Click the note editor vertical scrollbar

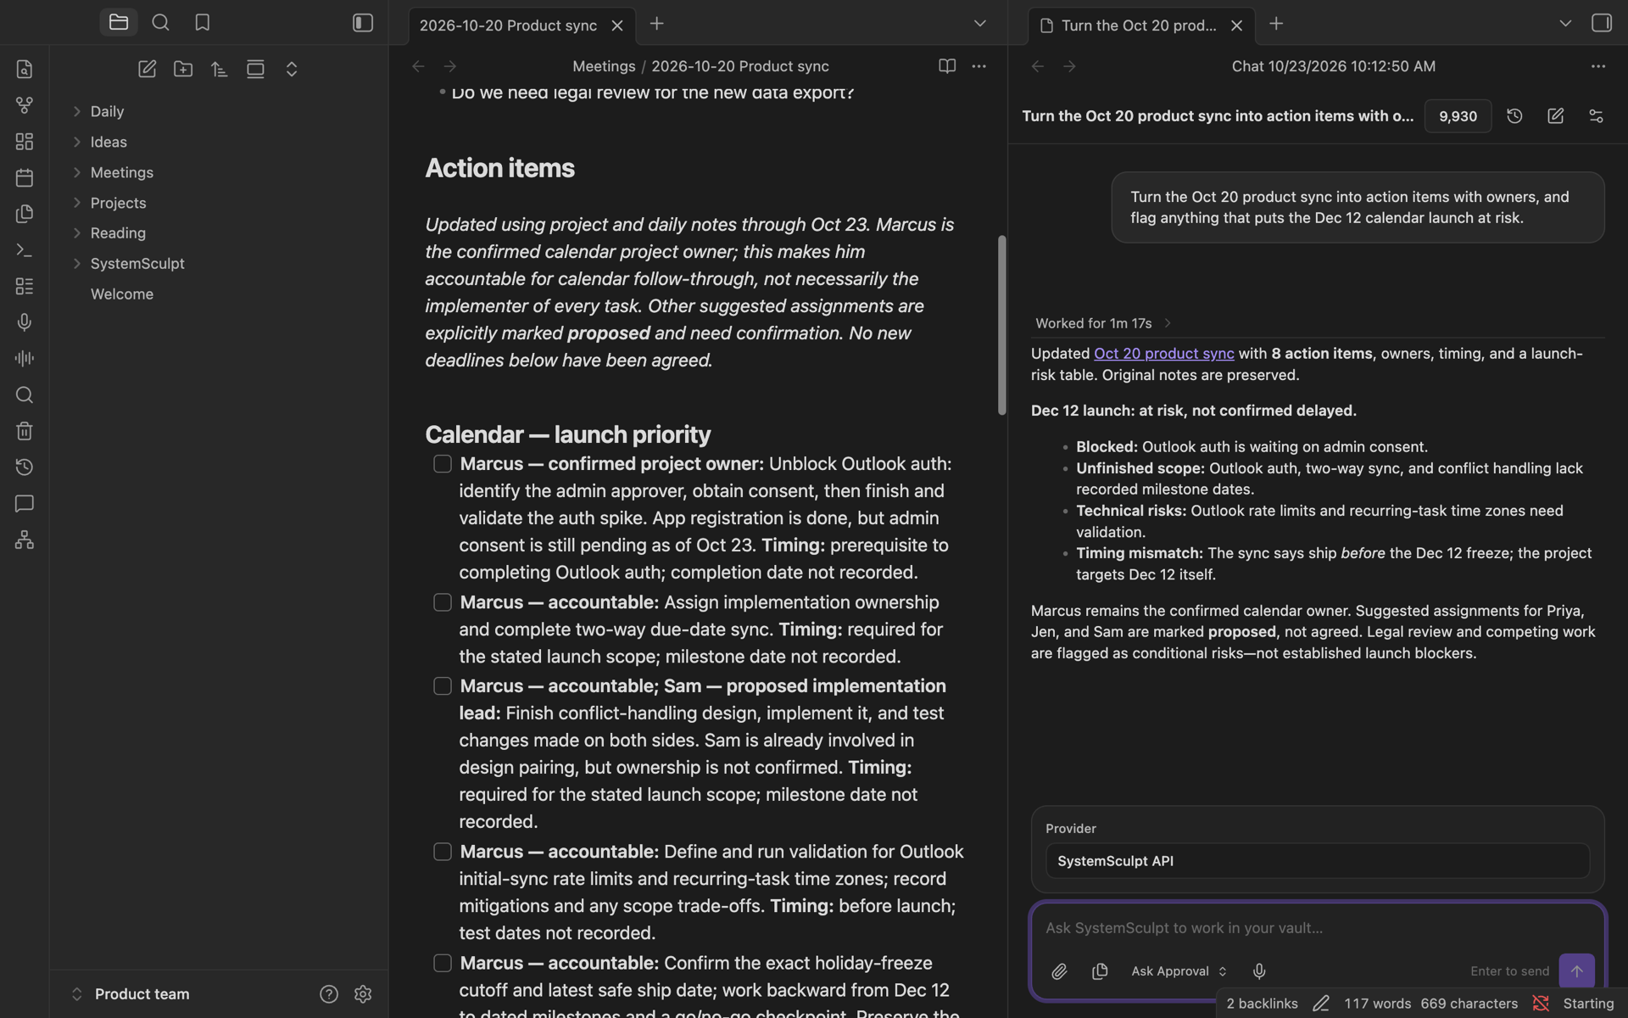pos(1001,325)
